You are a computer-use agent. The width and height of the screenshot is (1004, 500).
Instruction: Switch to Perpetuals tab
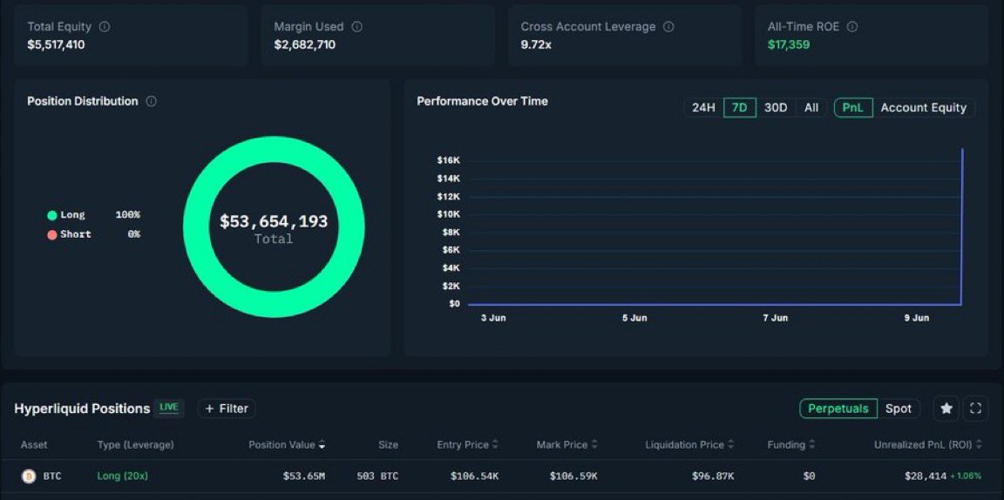(x=838, y=409)
